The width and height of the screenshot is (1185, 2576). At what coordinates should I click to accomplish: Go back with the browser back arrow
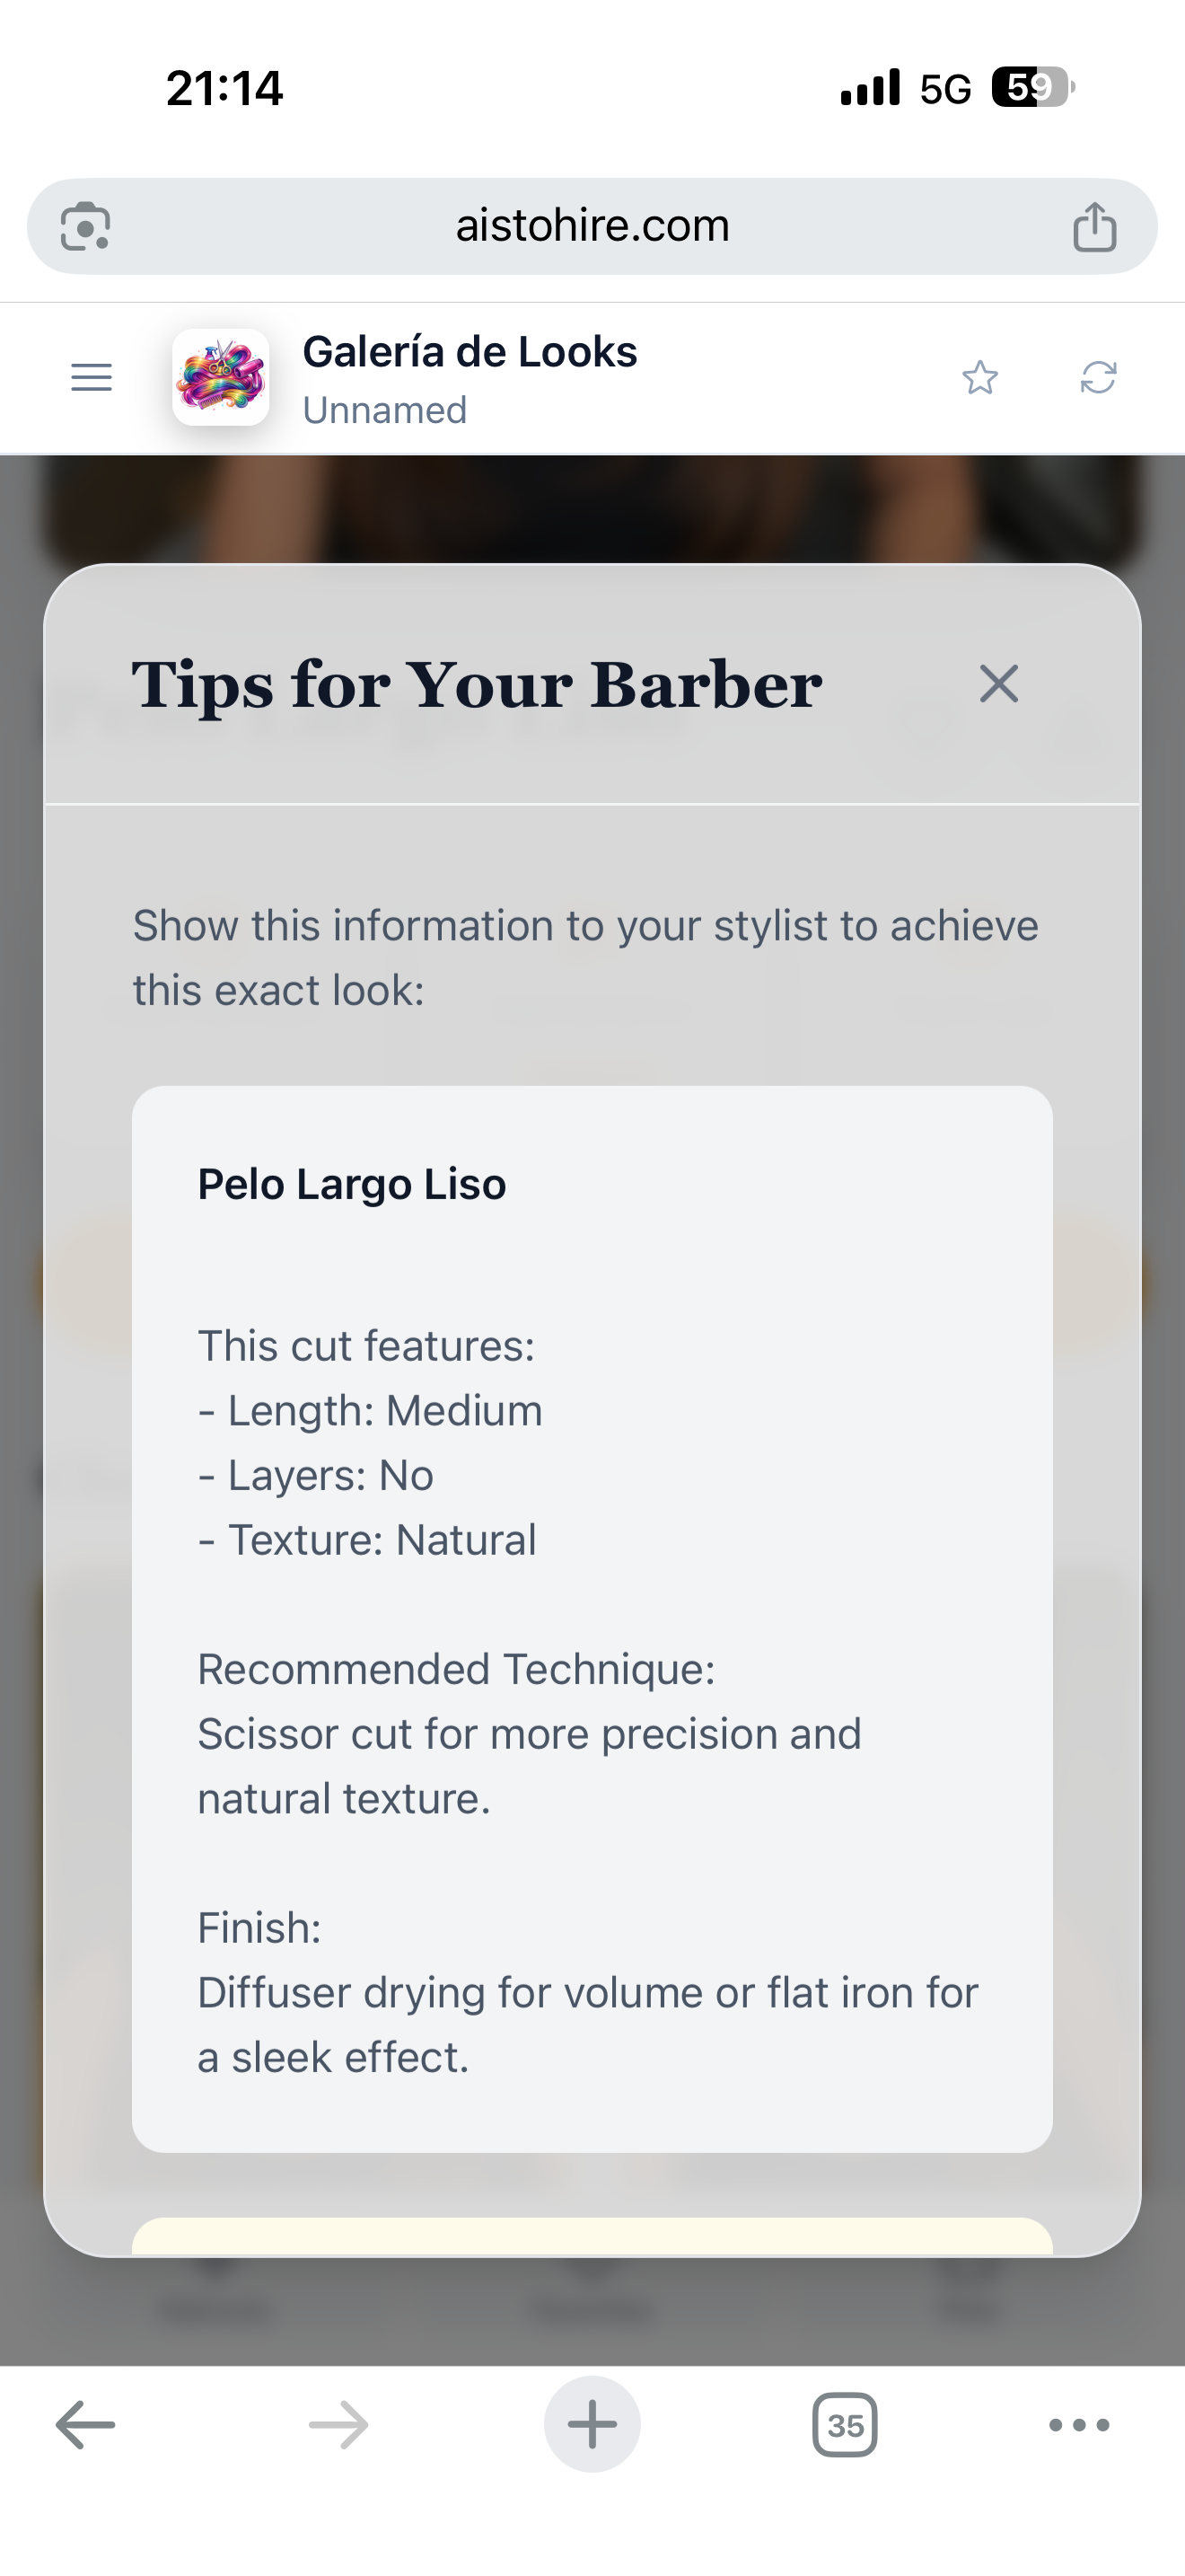pyautogui.click(x=85, y=2425)
